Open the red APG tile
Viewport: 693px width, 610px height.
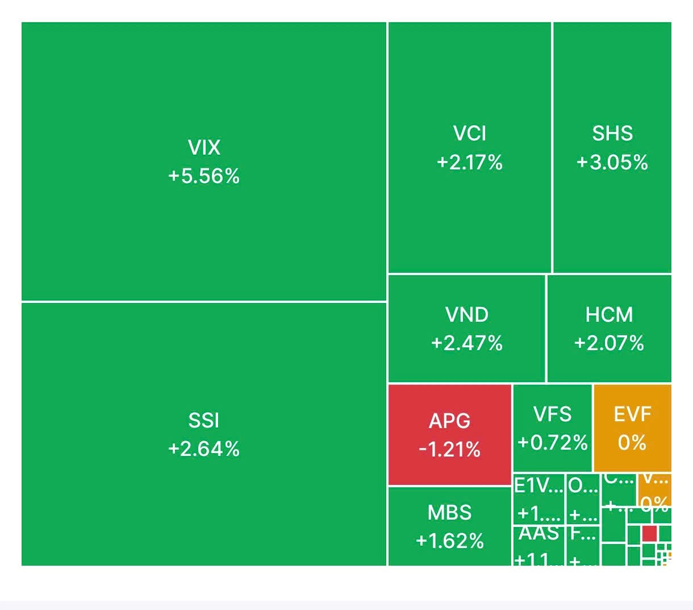[449, 435]
